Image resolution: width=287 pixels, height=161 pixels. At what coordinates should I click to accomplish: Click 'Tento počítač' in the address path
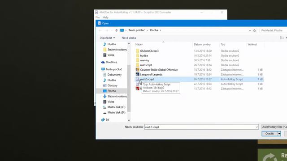click(x=136, y=30)
